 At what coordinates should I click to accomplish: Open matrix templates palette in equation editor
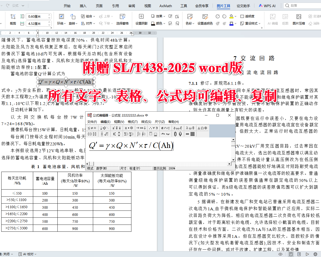190,134
